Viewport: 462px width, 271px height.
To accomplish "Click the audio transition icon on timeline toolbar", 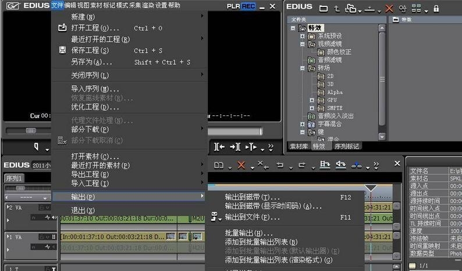I will [x=341, y=165].
